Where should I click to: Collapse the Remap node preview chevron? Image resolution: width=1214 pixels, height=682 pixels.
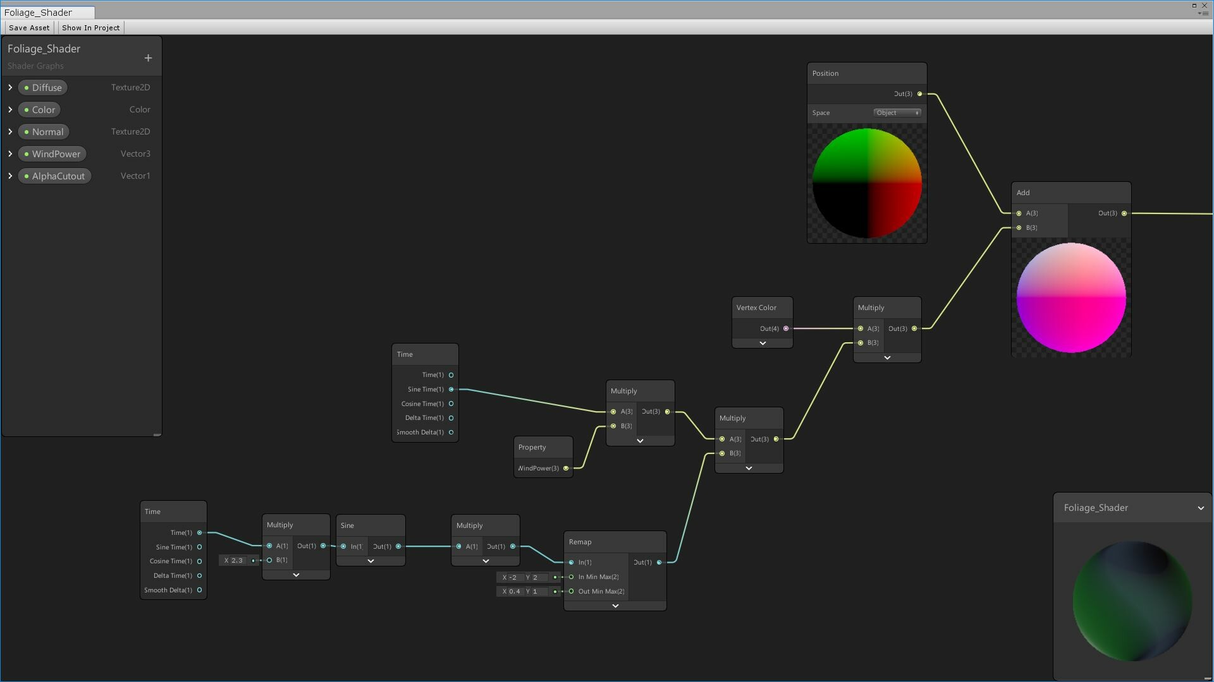pyautogui.click(x=615, y=606)
